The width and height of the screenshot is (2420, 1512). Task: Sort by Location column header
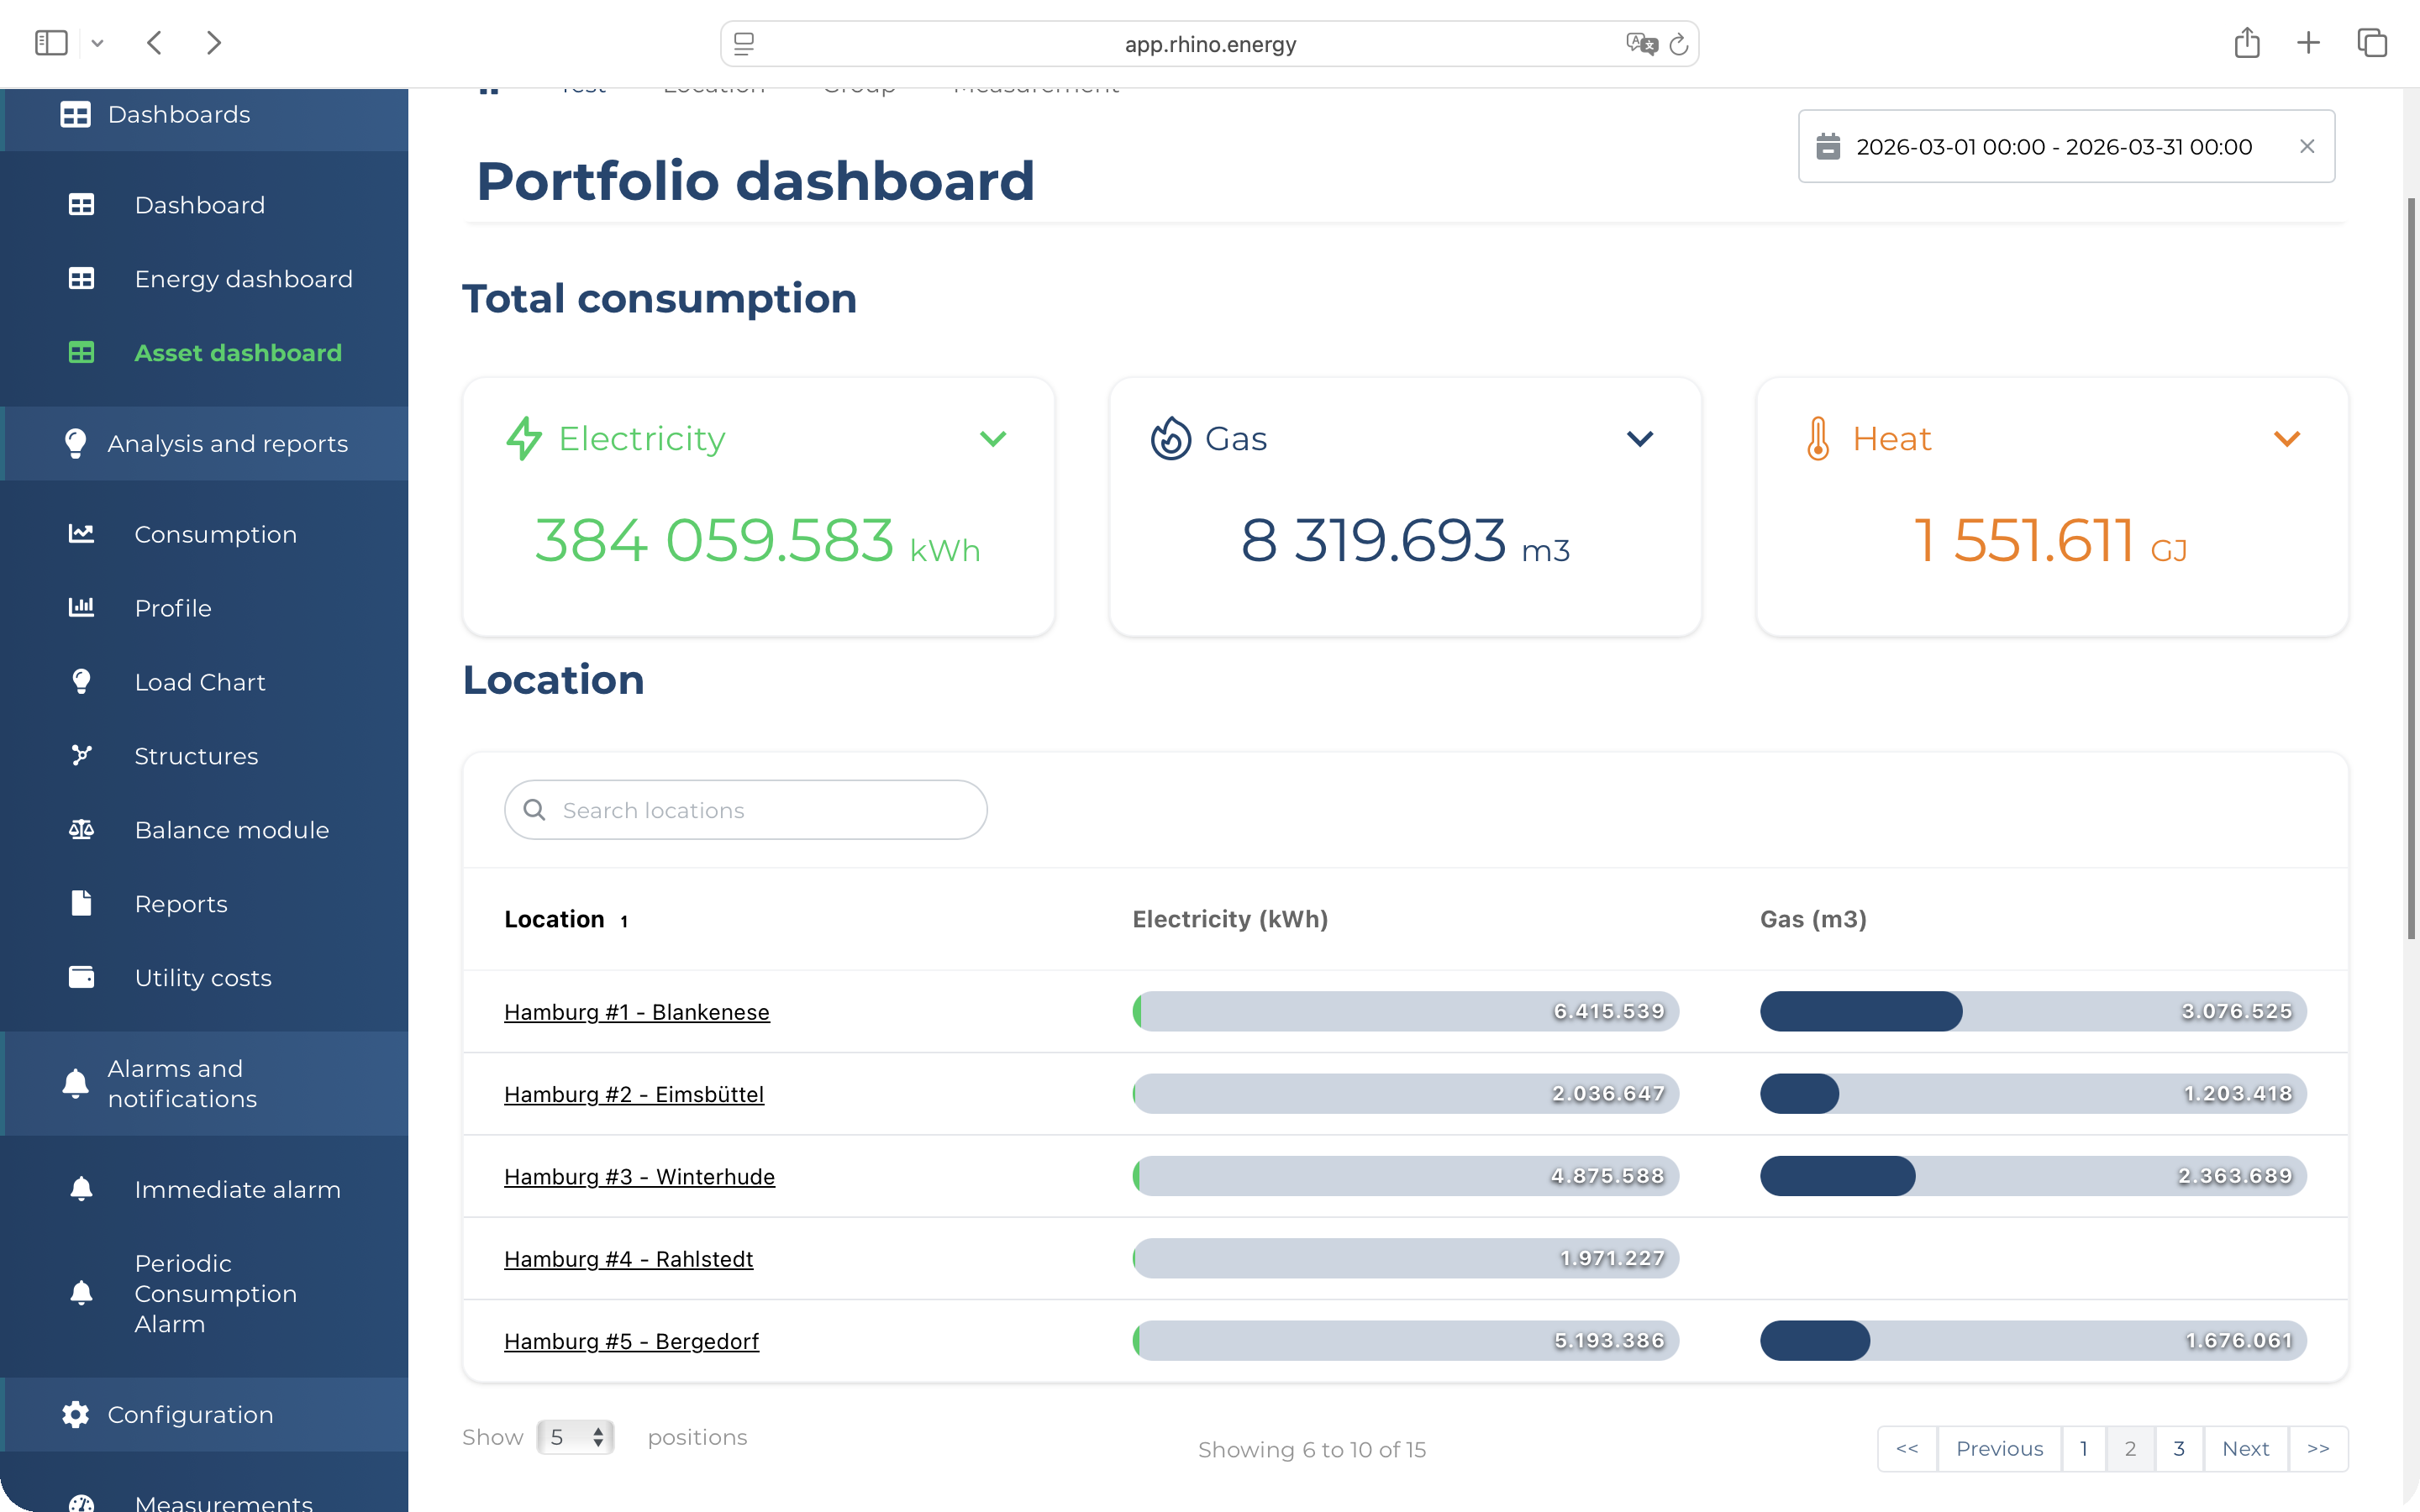click(566, 919)
